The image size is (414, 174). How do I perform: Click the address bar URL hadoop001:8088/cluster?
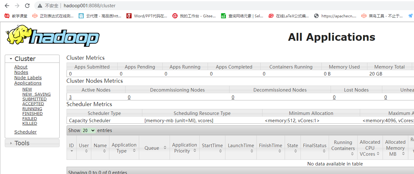(x=89, y=6)
